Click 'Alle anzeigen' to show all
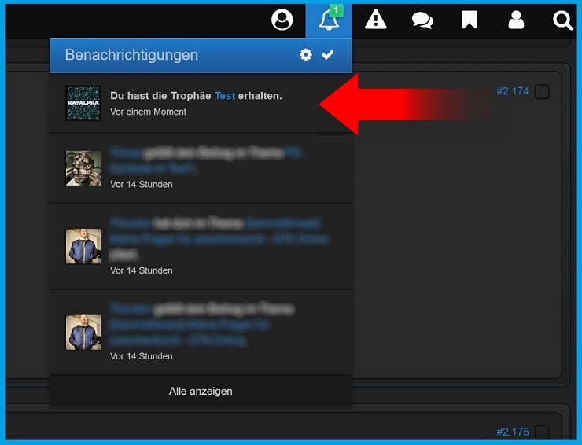 pos(201,391)
